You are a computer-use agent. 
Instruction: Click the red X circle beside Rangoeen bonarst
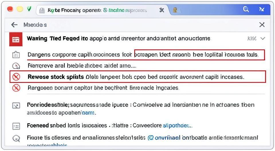click(16, 88)
